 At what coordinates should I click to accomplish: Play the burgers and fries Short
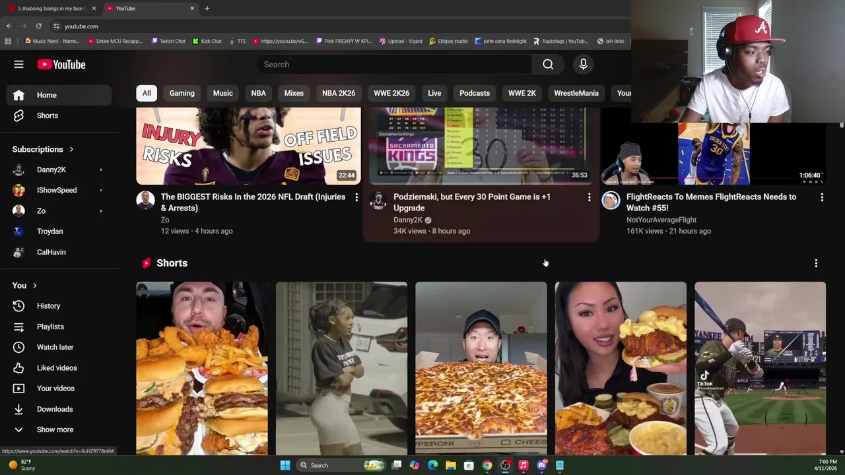point(202,368)
